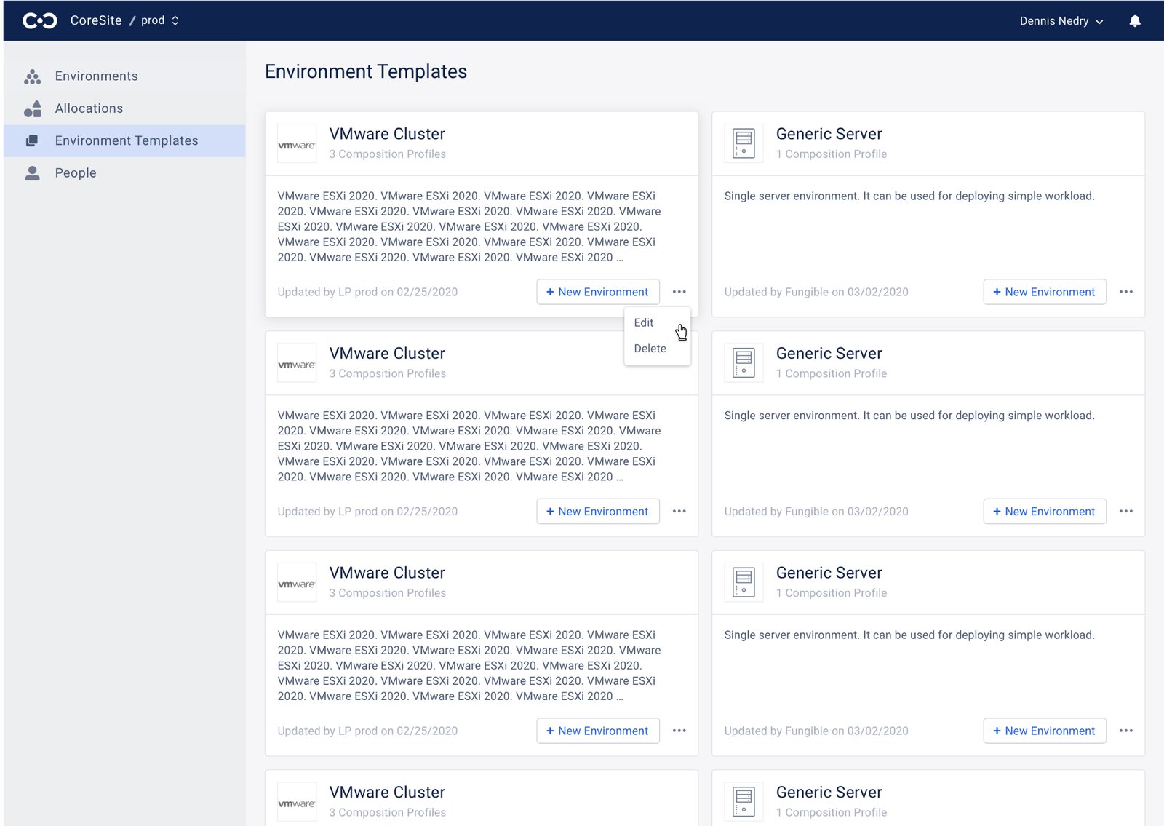Open the third Generic Server card title
1164x826 pixels.
tap(829, 573)
